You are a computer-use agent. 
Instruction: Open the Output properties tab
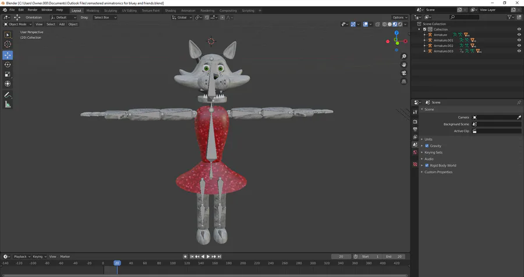(x=415, y=129)
